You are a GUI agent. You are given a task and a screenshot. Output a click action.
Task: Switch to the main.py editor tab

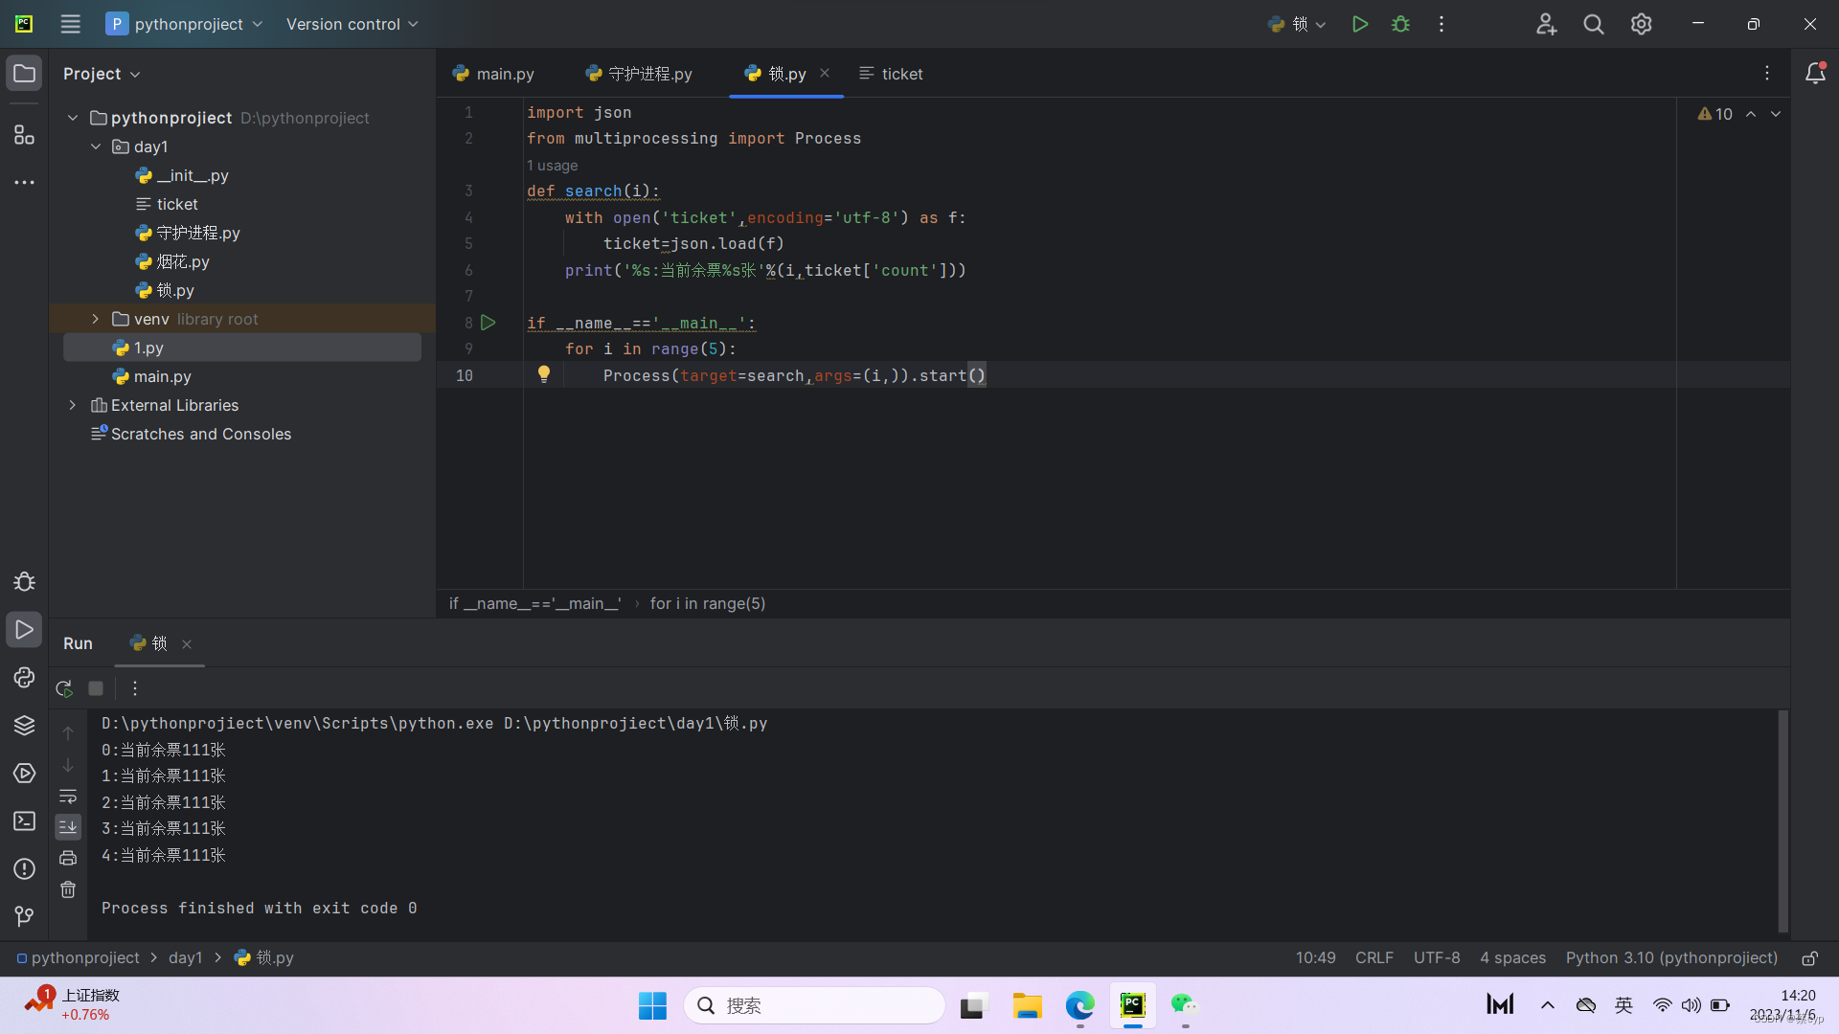tap(494, 74)
